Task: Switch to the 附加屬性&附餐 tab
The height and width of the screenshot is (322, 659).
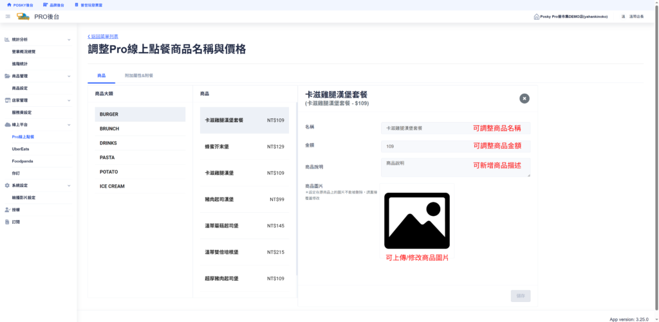Action: pyautogui.click(x=138, y=75)
